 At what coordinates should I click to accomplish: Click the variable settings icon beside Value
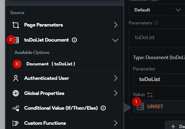coord(150,95)
